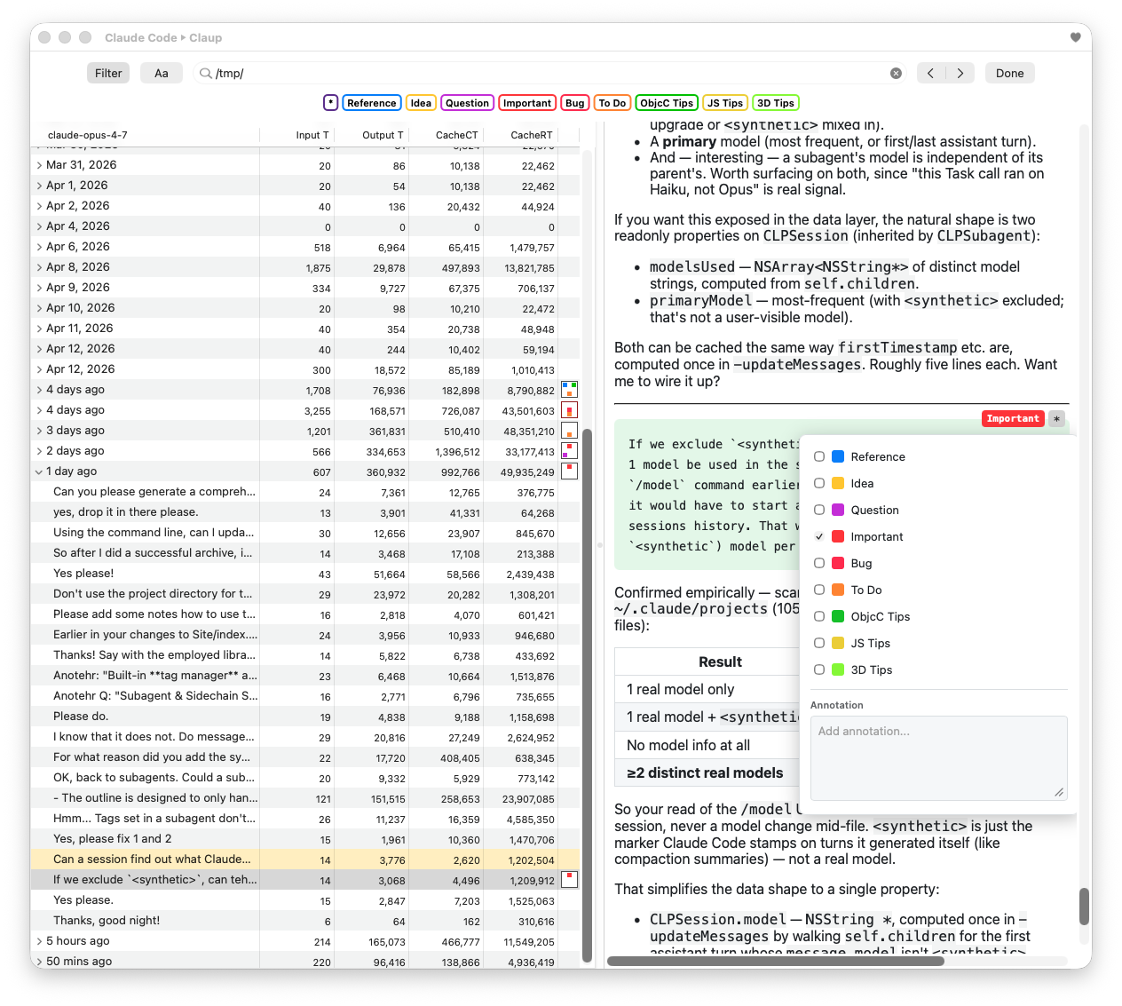Filter by the Idea tag chip

point(421,103)
